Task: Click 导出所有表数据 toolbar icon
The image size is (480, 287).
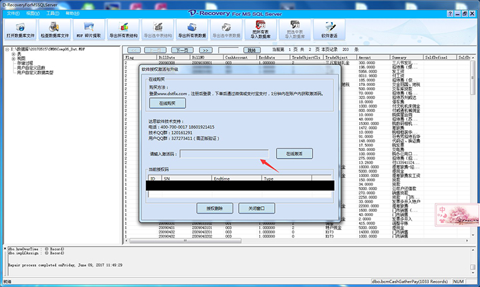Action: tap(192, 30)
